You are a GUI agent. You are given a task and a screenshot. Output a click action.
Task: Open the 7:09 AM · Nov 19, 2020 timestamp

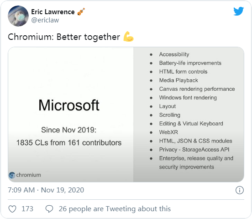[46, 190]
